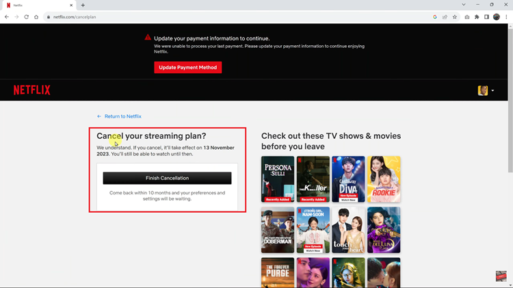Open the extensions puzzle icon
The height and width of the screenshot is (288, 513).
pyautogui.click(x=477, y=17)
